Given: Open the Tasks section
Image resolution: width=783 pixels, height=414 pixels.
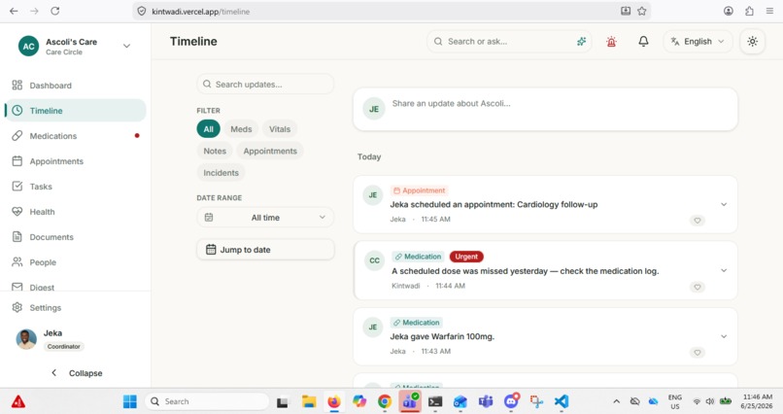Looking at the screenshot, I should (x=75, y=187).
